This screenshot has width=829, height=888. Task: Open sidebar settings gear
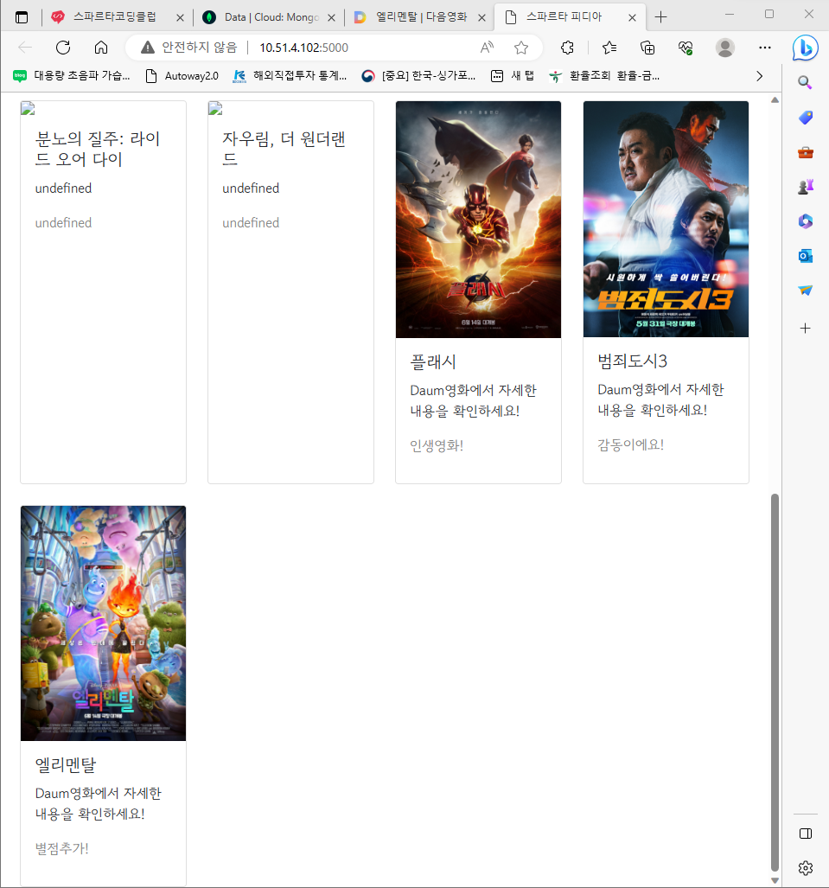coord(805,867)
